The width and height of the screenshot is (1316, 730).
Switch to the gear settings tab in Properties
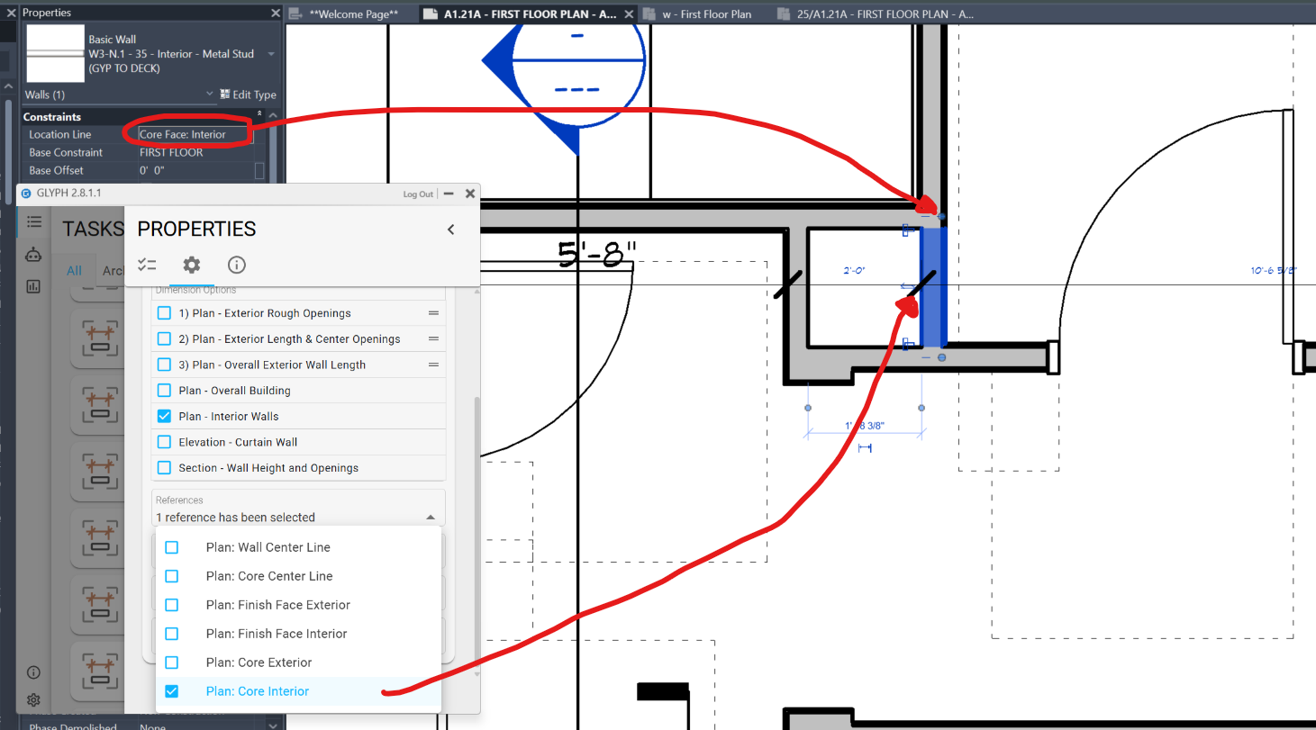click(191, 265)
